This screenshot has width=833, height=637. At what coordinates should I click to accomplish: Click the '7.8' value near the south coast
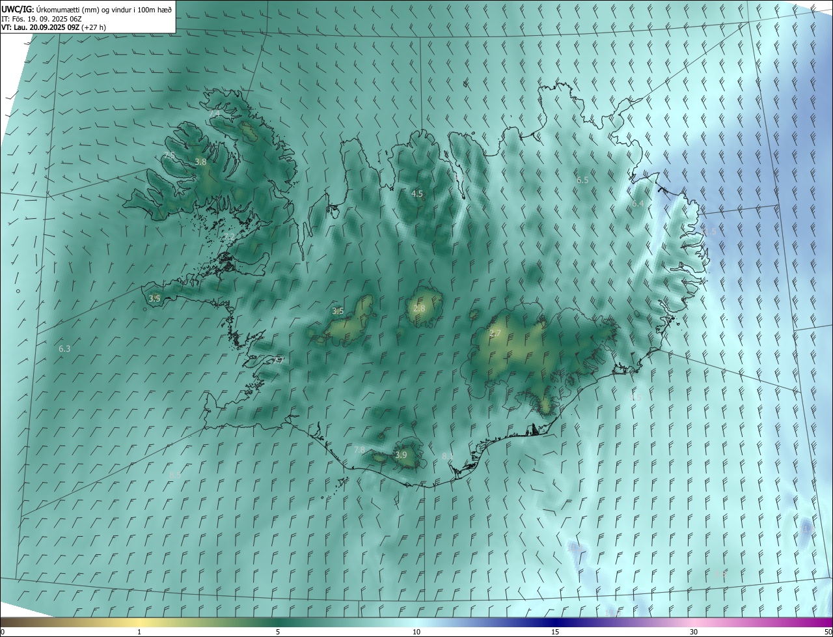coord(359,450)
